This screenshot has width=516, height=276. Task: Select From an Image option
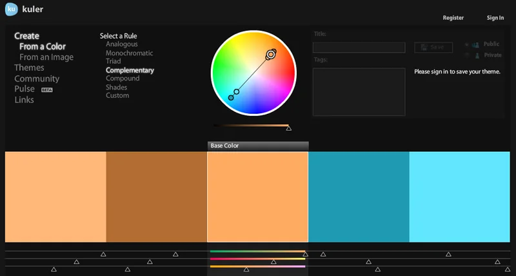46,57
